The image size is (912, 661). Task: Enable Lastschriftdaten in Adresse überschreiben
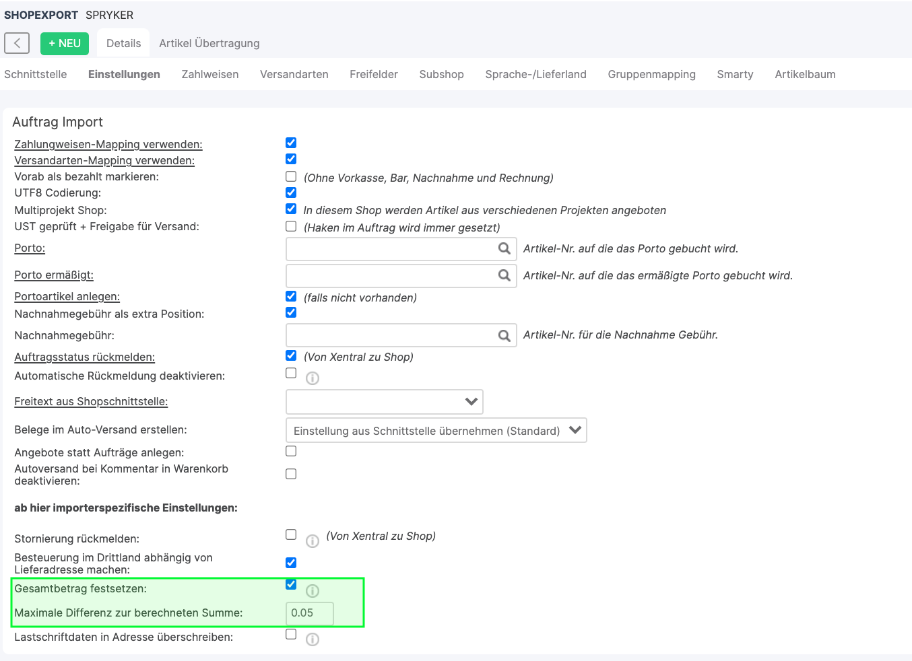click(291, 634)
